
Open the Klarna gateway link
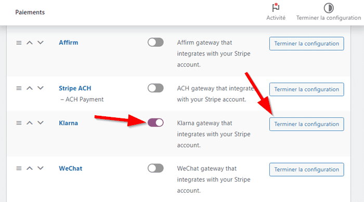[x=68, y=123]
